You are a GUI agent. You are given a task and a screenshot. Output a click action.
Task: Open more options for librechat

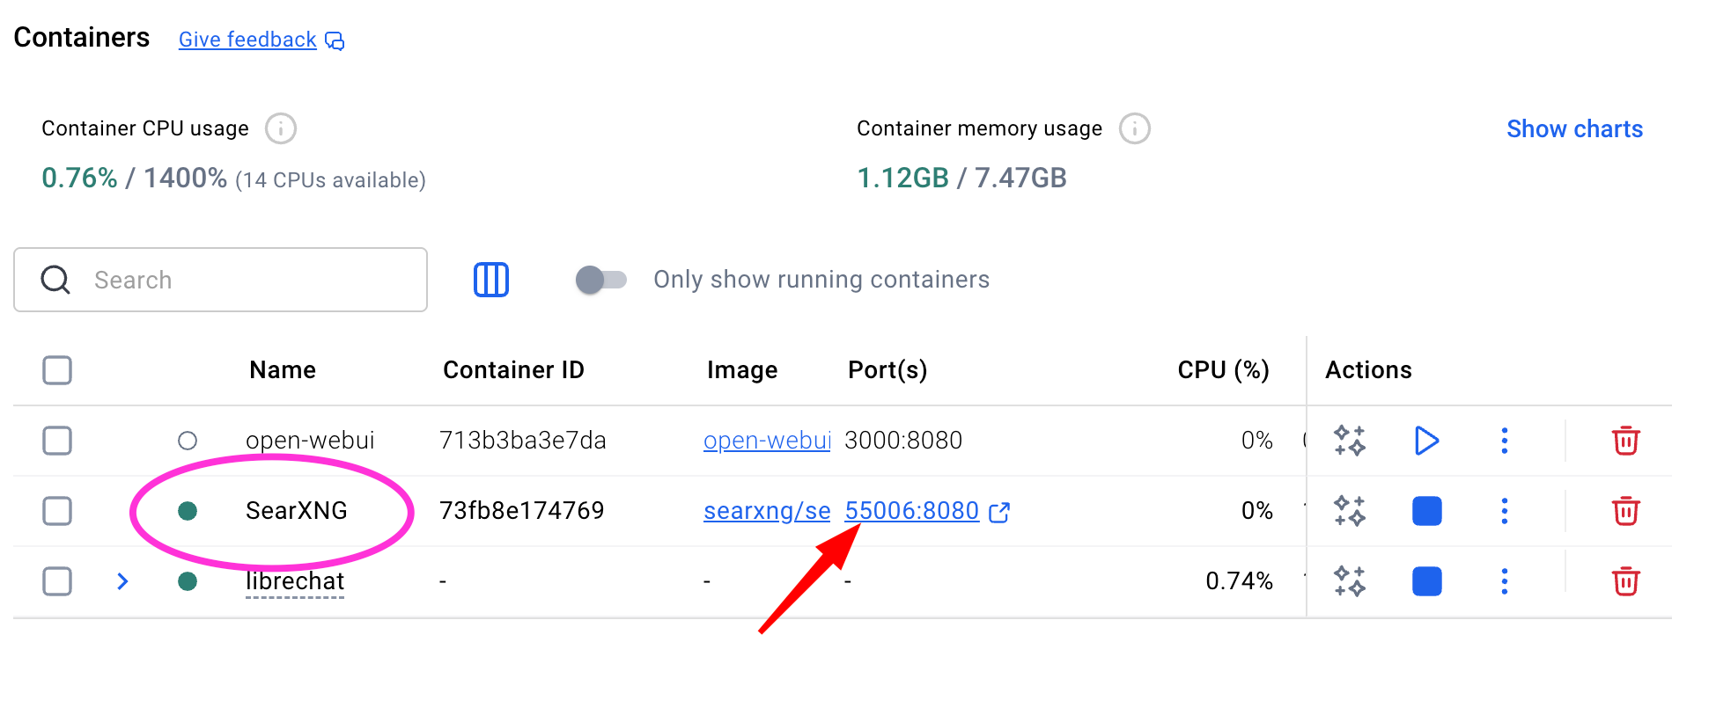click(x=1505, y=581)
